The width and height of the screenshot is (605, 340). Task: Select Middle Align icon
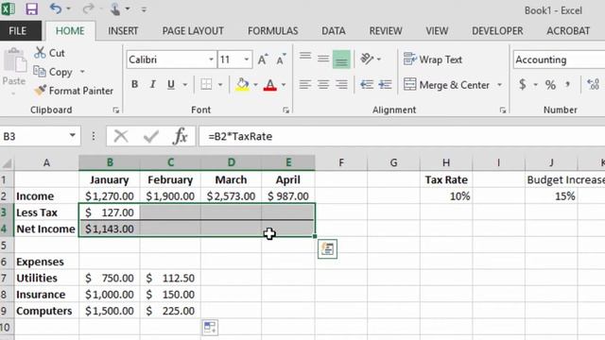coord(323,59)
